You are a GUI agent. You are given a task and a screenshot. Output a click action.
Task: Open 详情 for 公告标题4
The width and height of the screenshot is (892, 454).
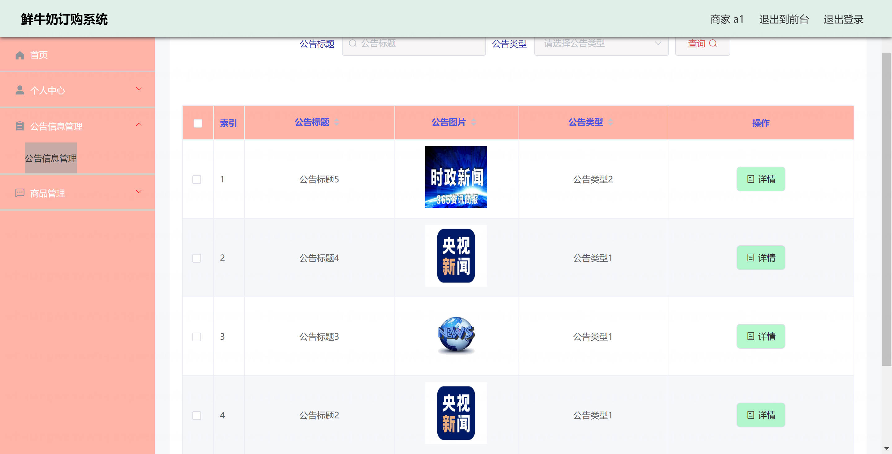click(760, 258)
